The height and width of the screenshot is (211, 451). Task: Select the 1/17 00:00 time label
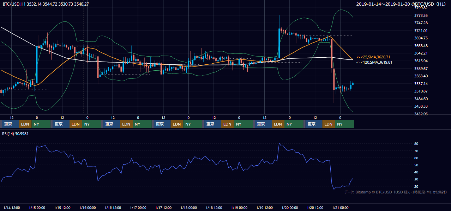138,208
